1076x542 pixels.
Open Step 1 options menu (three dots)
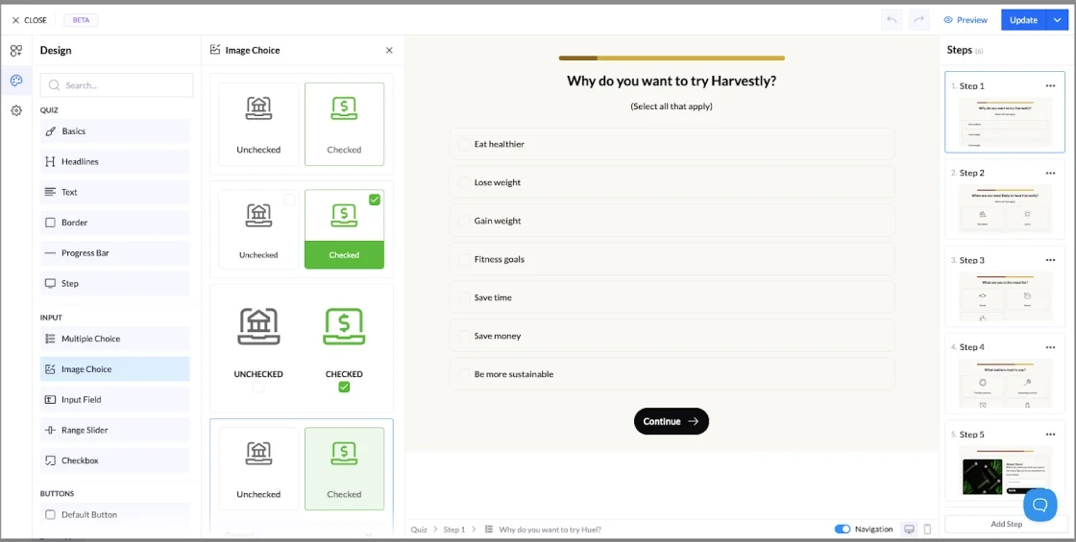1050,85
